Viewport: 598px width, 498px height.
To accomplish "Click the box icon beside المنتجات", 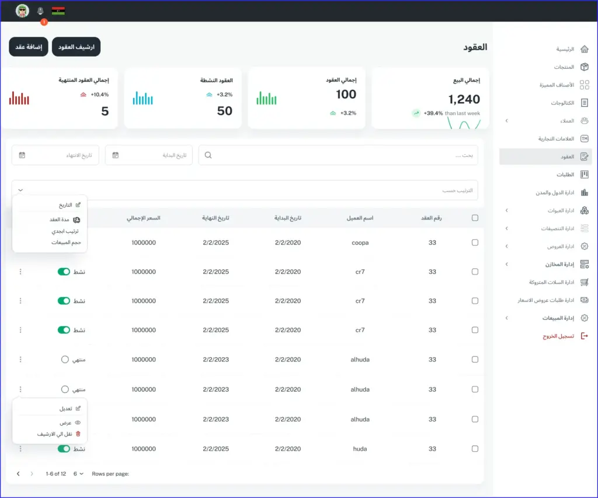I will point(584,67).
